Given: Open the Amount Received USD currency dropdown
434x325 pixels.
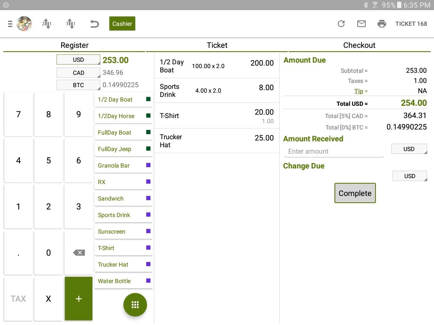Looking at the screenshot, I should click(409, 149).
